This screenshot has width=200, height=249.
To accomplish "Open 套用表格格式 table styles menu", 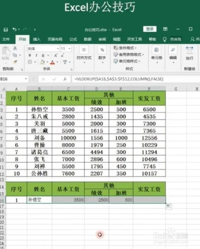I will pos(129,55).
